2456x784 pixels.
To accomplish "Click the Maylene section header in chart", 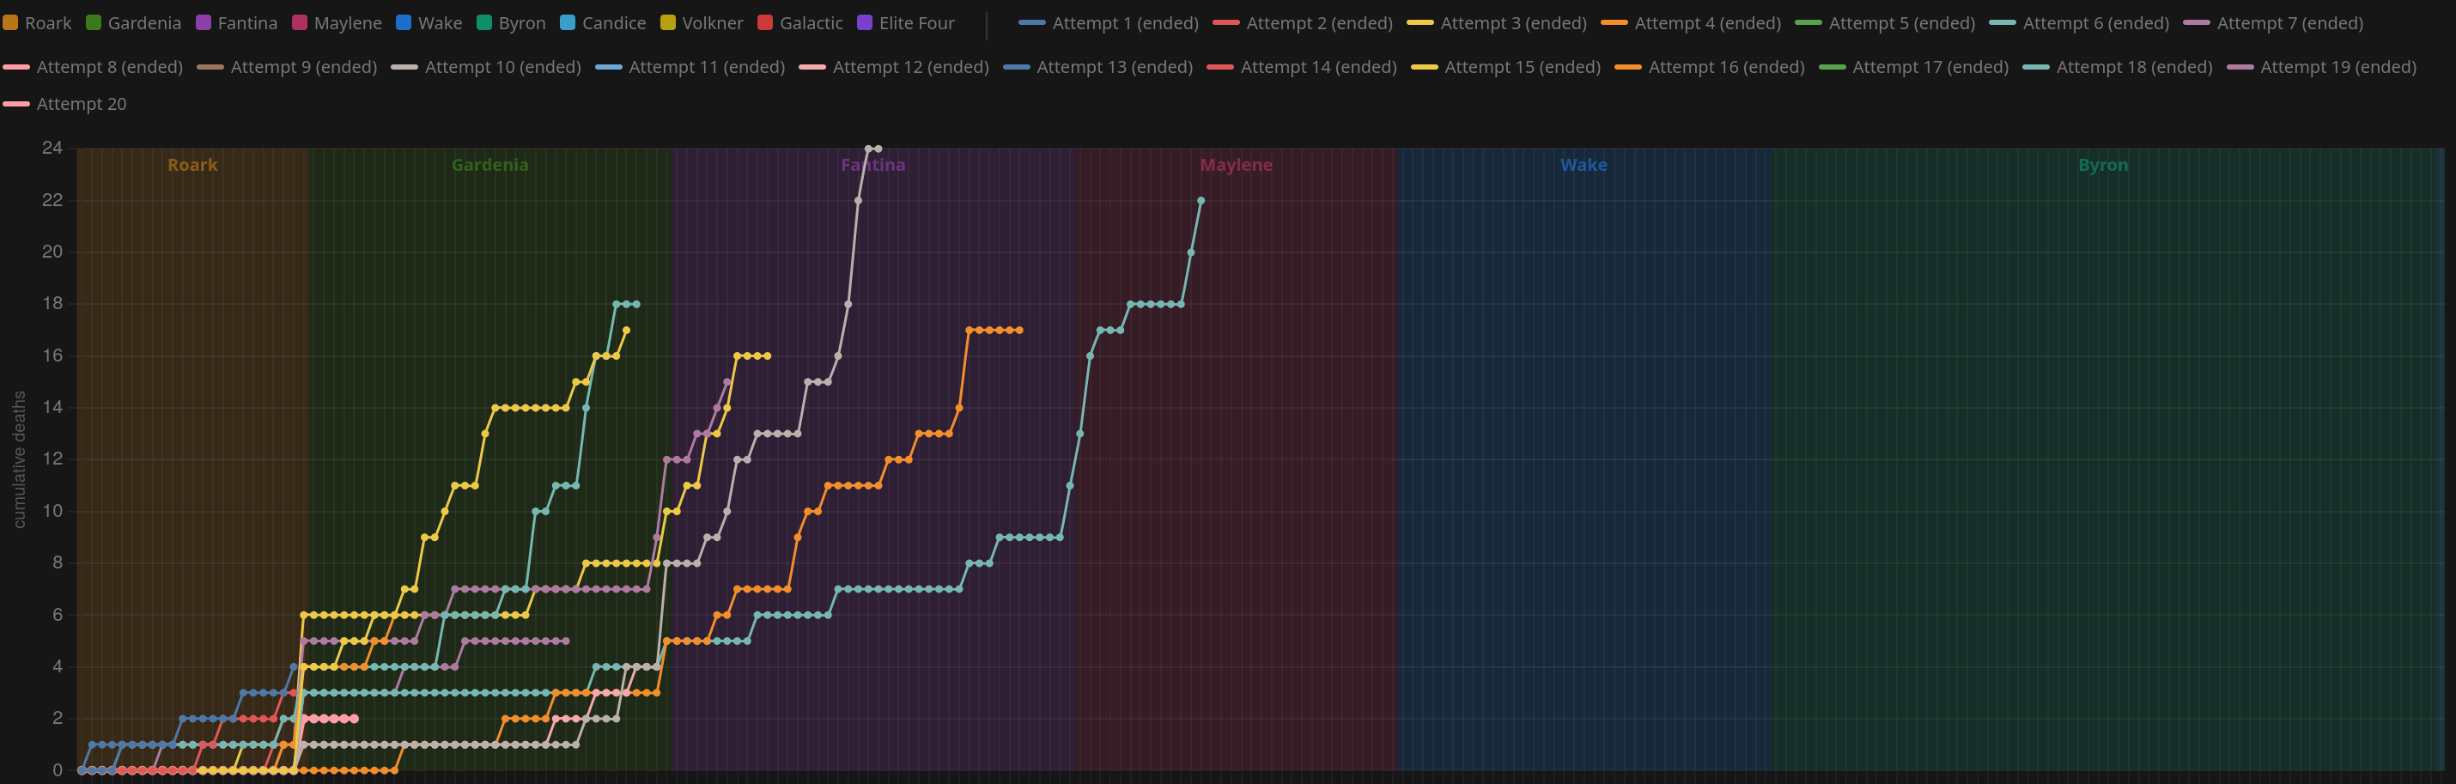I will pyautogui.click(x=1236, y=165).
